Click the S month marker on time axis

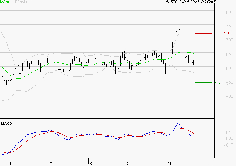(90, 164)
